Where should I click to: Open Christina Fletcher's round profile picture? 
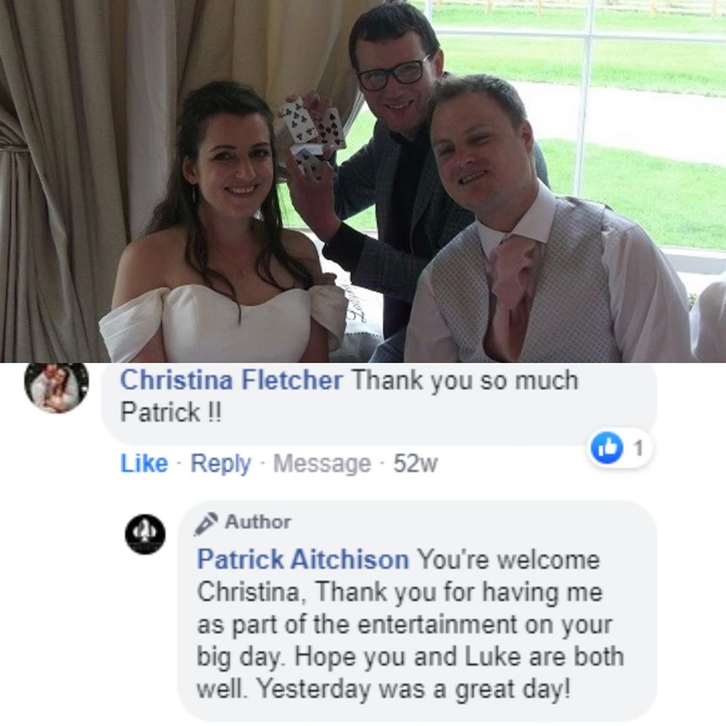tap(56, 387)
